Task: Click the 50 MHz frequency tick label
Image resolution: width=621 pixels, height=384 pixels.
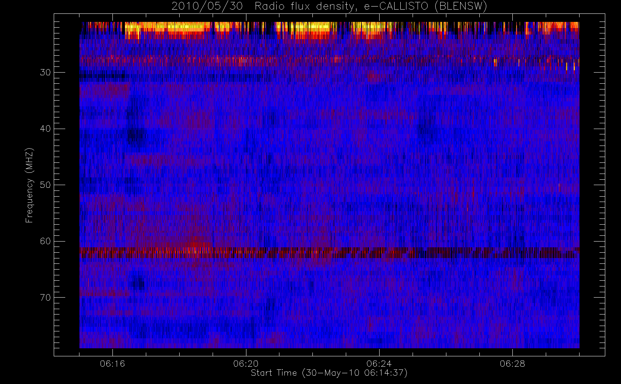Action: 45,185
